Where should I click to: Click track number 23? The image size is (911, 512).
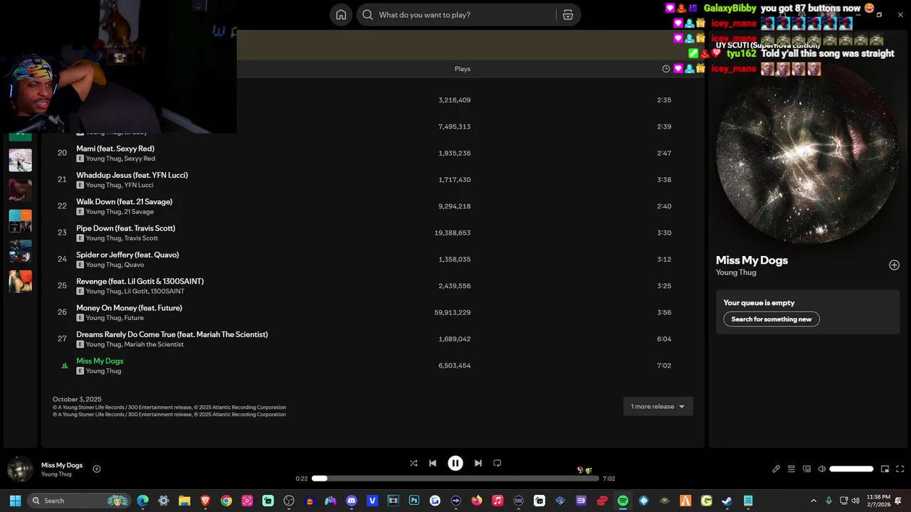point(62,233)
